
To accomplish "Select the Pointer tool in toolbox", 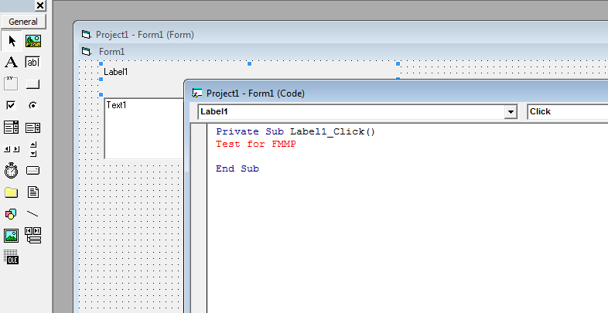I will click(12, 41).
